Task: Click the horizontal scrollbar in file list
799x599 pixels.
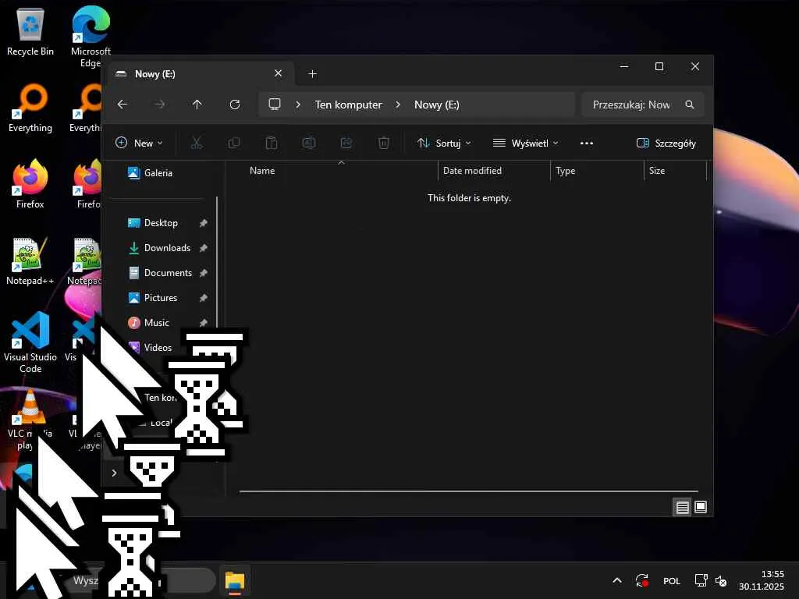Action: (469, 491)
